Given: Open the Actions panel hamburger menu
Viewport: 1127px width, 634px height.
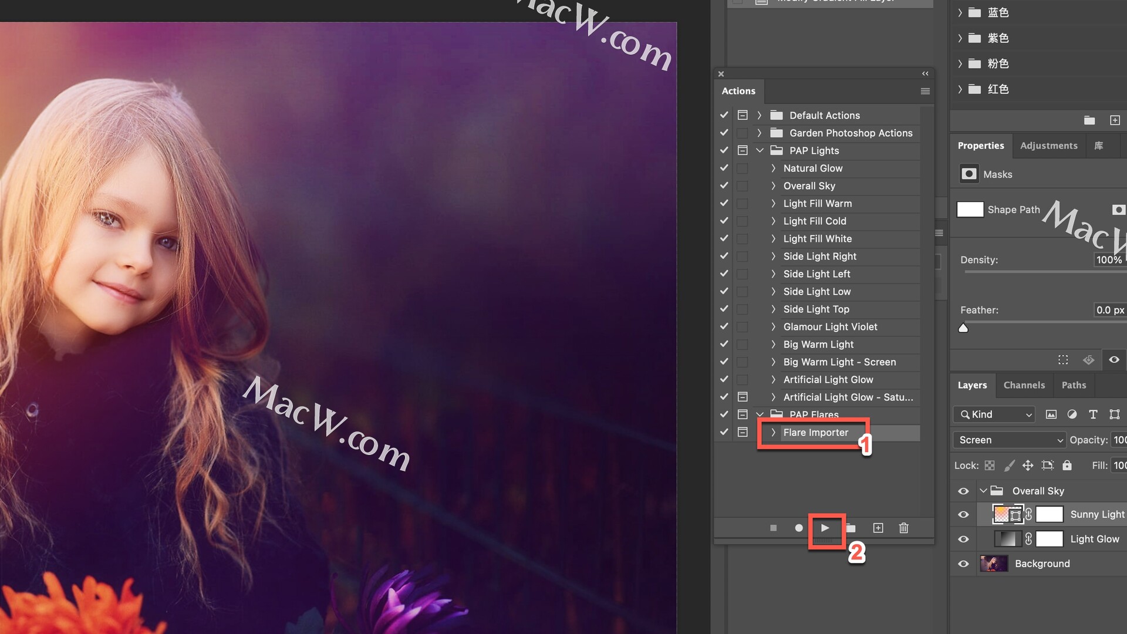Looking at the screenshot, I should pyautogui.click(x=925, y=91).
